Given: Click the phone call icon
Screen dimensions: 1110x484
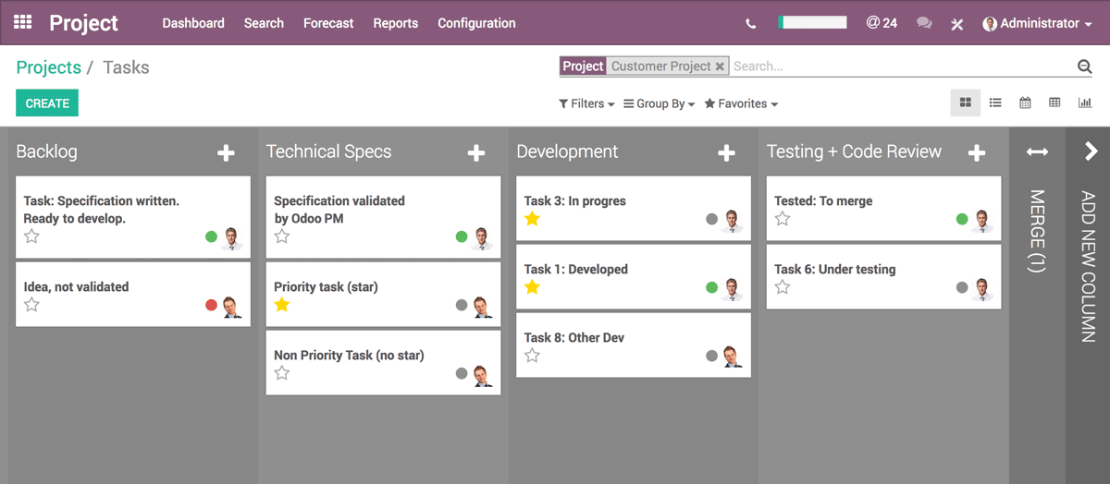Looking at the screenshot, I should tap(750, 23).
